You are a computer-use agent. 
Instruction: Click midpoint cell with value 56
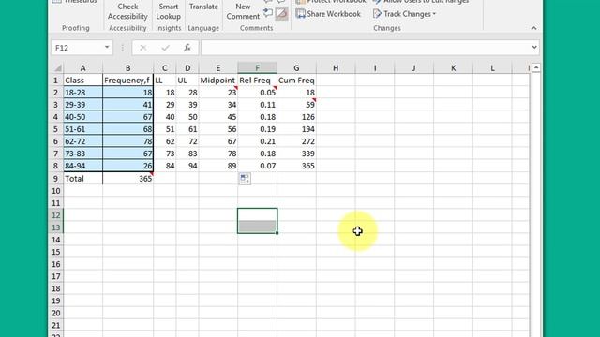pyautogui.click(x=217, y=129)
